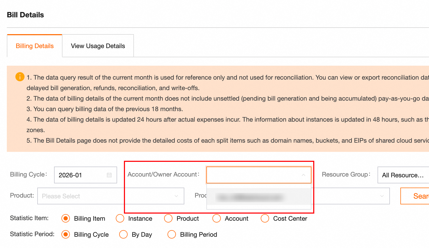Image resolution: width=429 pixels, height=248 pixels.
Task: Focus the Account/Owner Account text box
Action: pos(253,175)
